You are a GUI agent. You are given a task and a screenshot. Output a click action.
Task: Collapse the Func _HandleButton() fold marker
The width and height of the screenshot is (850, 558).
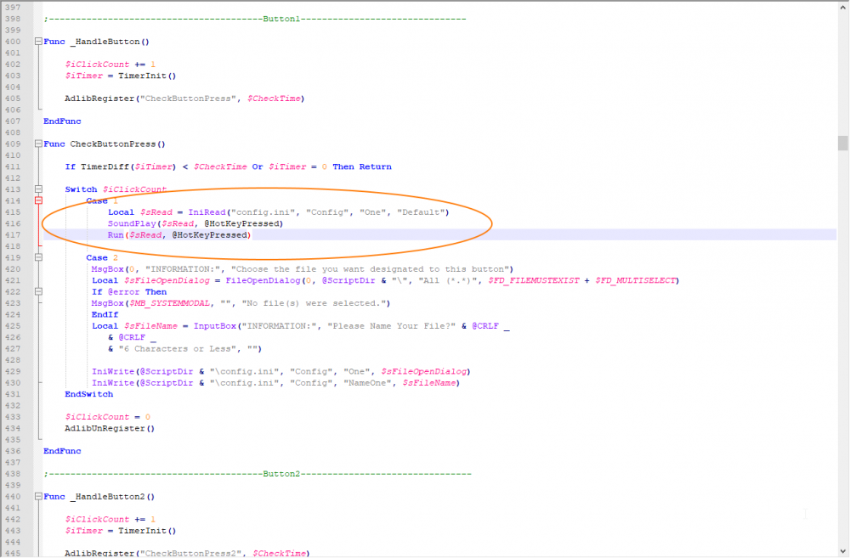tap(38, 42)
